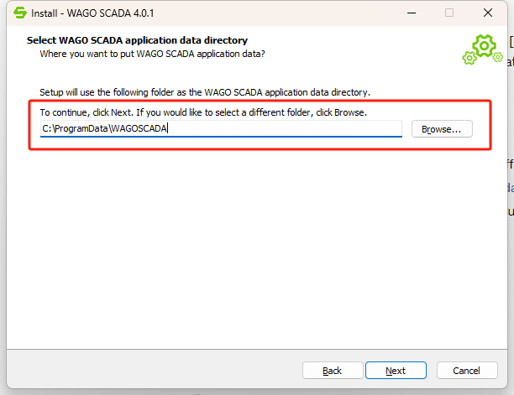Click the green gears setup icon

(482, 49)
